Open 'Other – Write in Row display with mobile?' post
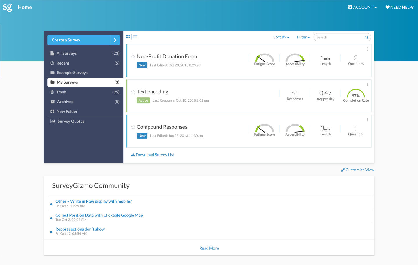The image size is (418, 265). click(93, 201)
